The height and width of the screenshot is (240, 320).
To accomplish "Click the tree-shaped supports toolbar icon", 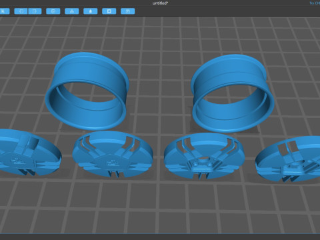I will [x=72, y=11].
